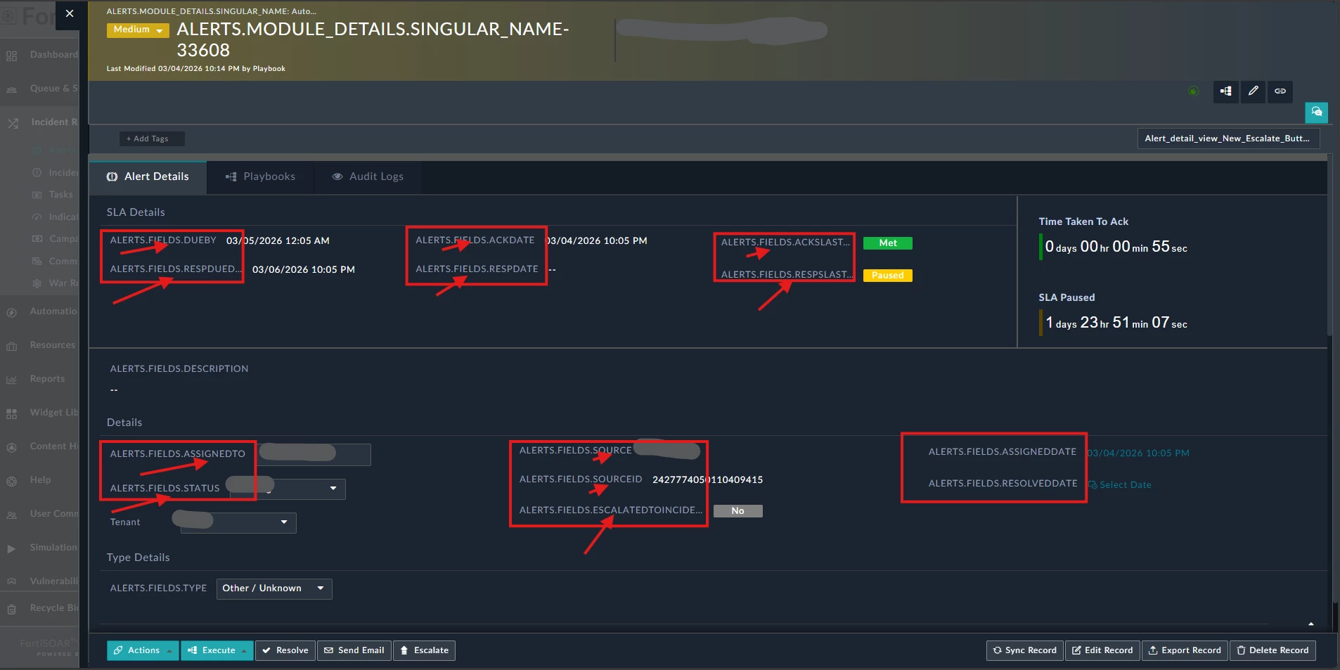Open the Medium severity dropdown
Viewport: 1340px width, 670px height.
138,30
